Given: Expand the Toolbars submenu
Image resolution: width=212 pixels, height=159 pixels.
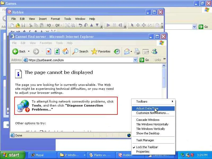Looking at the screenshot, I should (153, 101).
